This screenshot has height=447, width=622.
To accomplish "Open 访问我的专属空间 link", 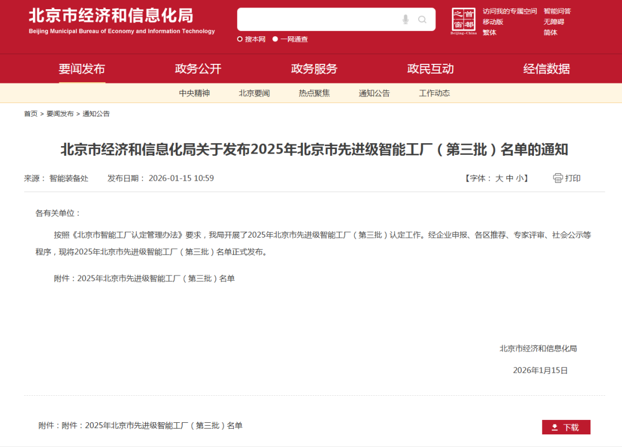I will tap(510, 11).
